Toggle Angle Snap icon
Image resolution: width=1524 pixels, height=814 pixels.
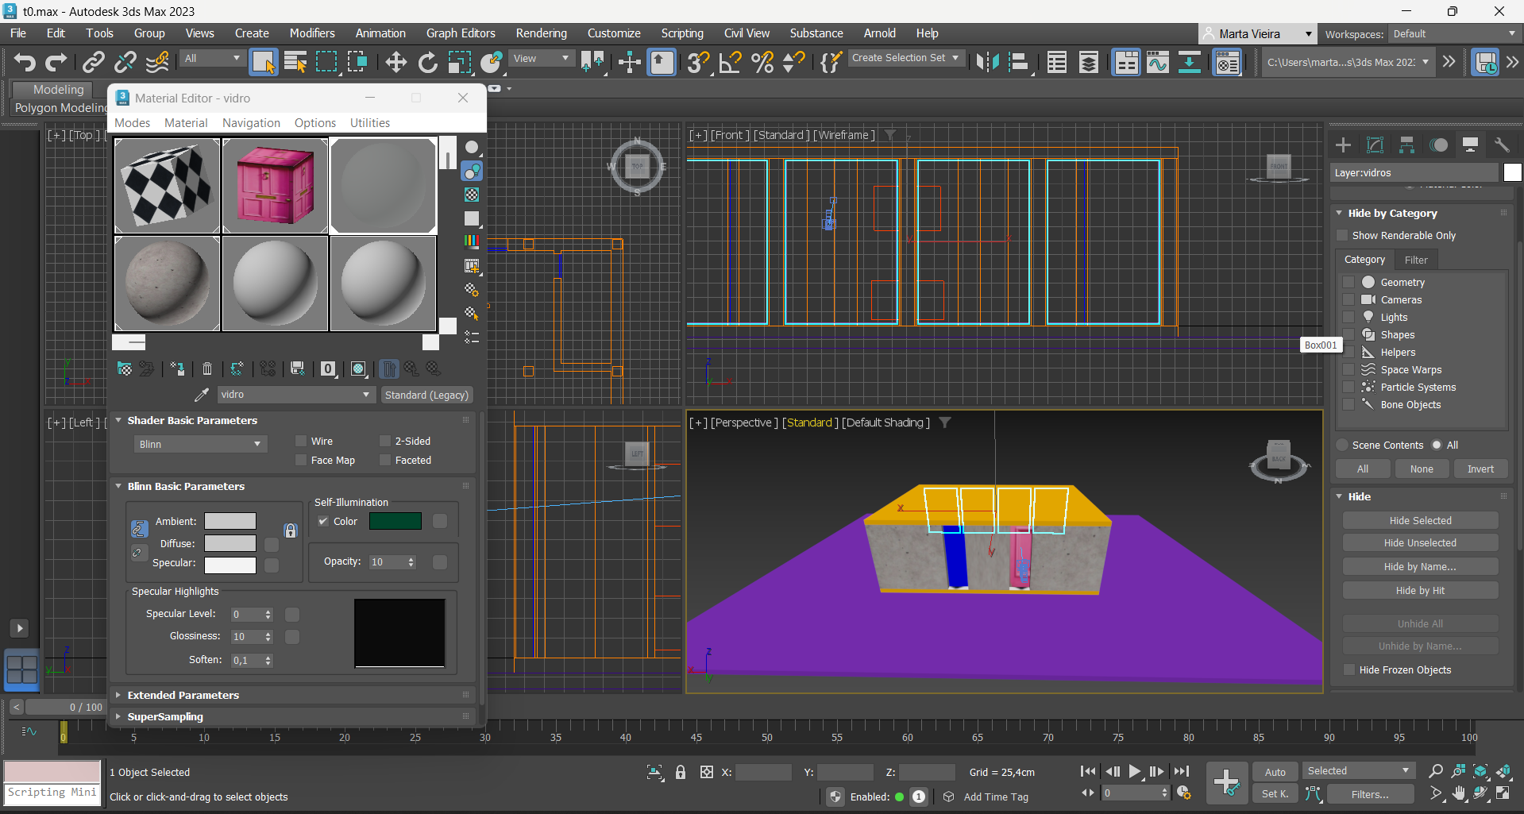click(730, 62)
